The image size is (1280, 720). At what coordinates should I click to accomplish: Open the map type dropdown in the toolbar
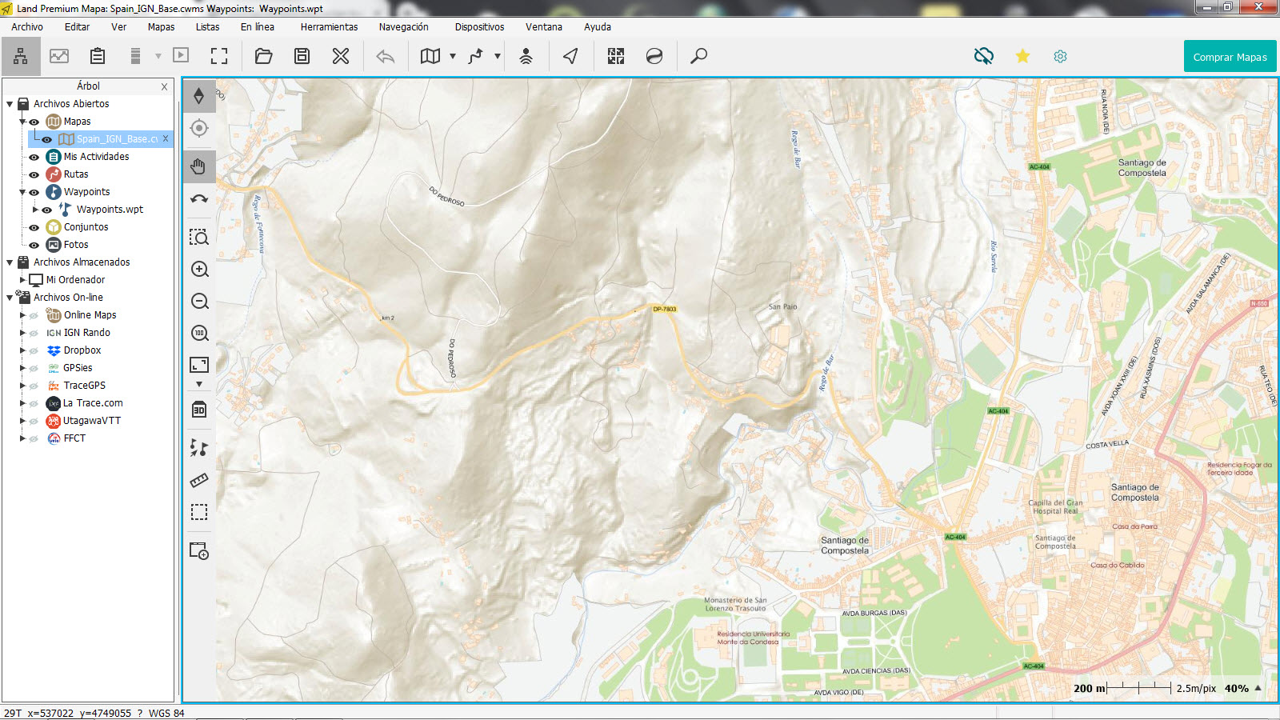point(453,56)
